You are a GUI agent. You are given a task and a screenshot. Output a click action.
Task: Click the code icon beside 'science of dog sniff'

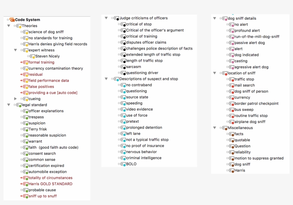click(25, 32)
